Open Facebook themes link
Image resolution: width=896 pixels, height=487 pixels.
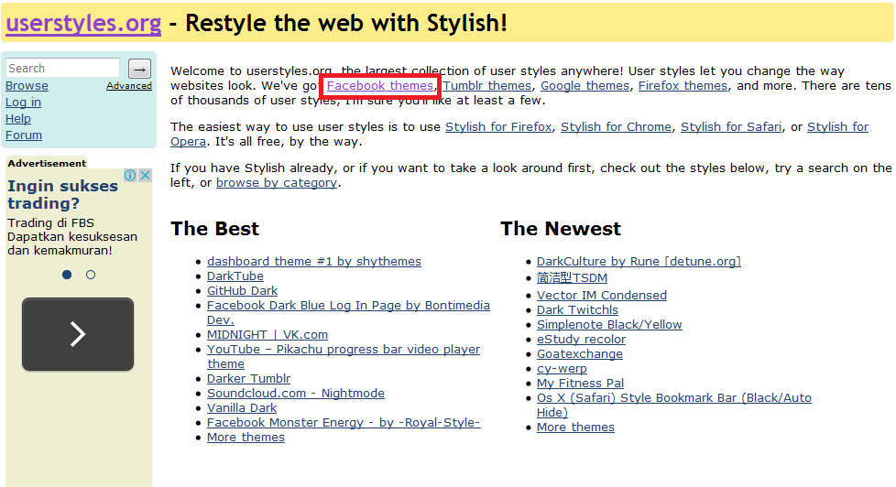(380, 86)
